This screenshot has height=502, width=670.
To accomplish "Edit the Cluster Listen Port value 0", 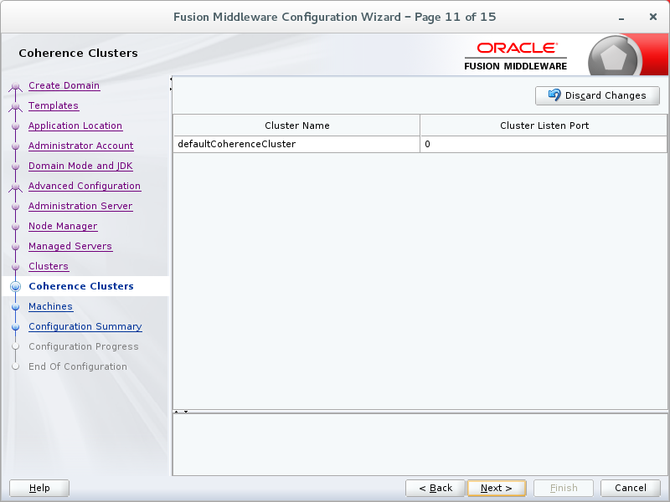I will (544, 144).
